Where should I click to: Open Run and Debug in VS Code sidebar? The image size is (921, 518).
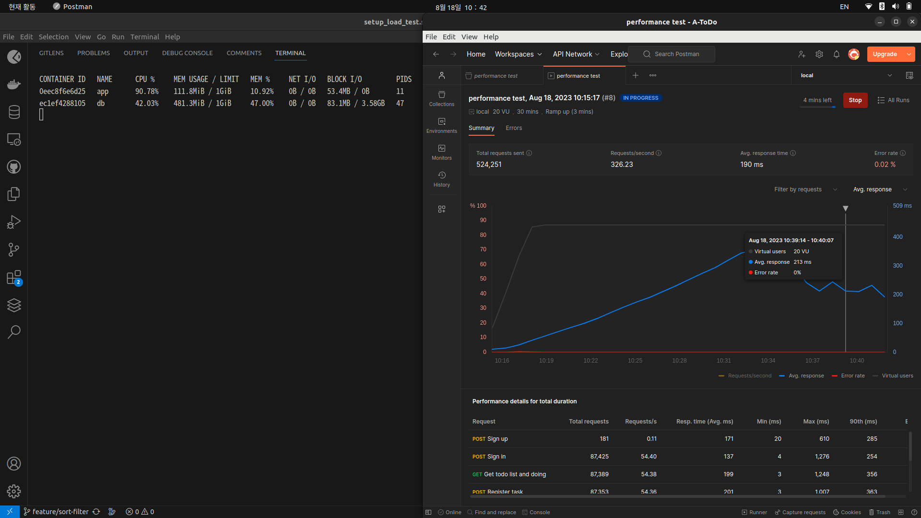click(14, 222)
